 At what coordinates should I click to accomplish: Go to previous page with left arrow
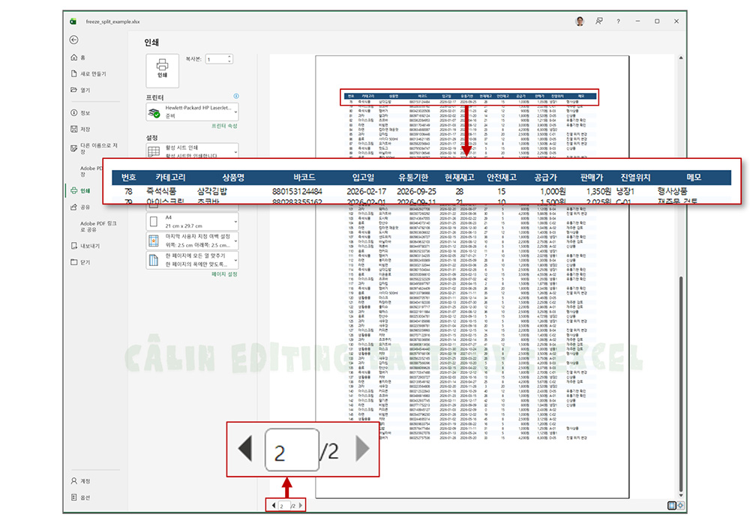tap(273, 506)
